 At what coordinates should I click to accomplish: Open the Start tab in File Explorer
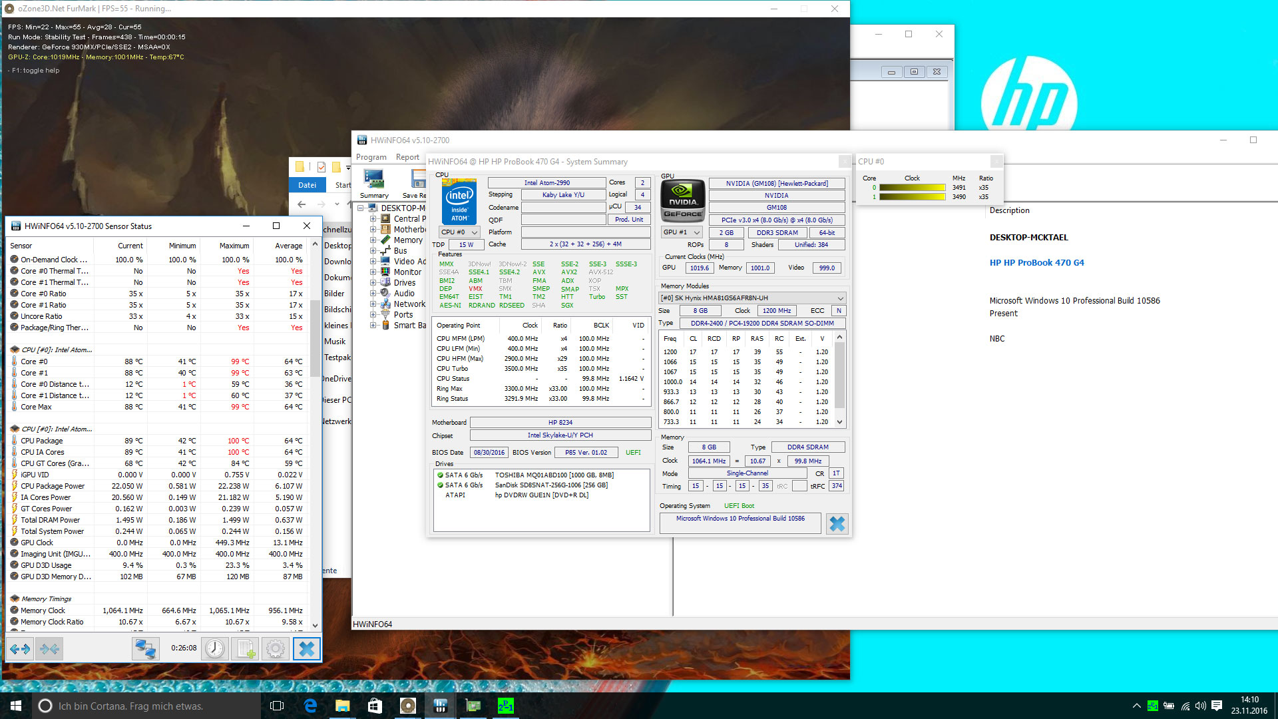coord(342,185)
